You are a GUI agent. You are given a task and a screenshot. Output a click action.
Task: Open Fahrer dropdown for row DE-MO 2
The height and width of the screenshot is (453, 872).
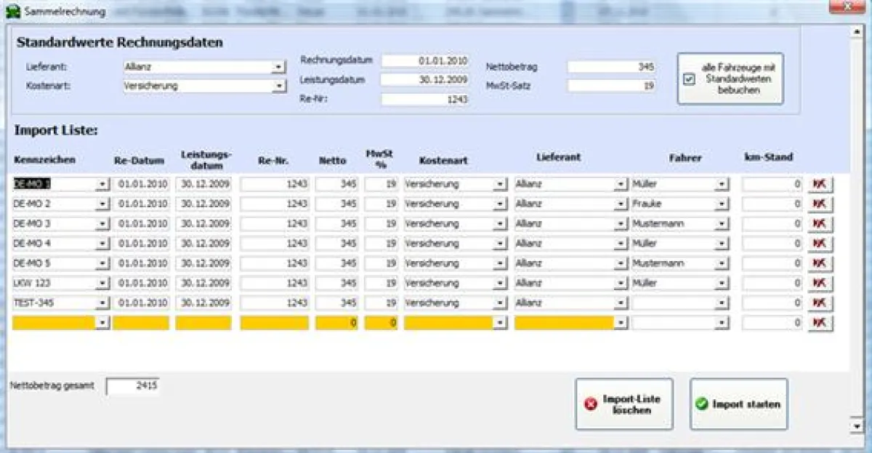pyautogui.click(x=721, y=204)
